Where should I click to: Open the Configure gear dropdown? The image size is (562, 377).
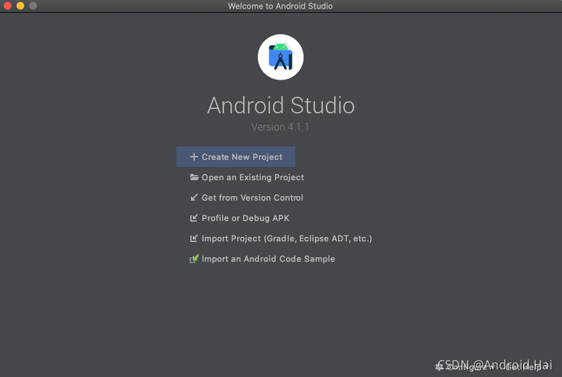465,367
